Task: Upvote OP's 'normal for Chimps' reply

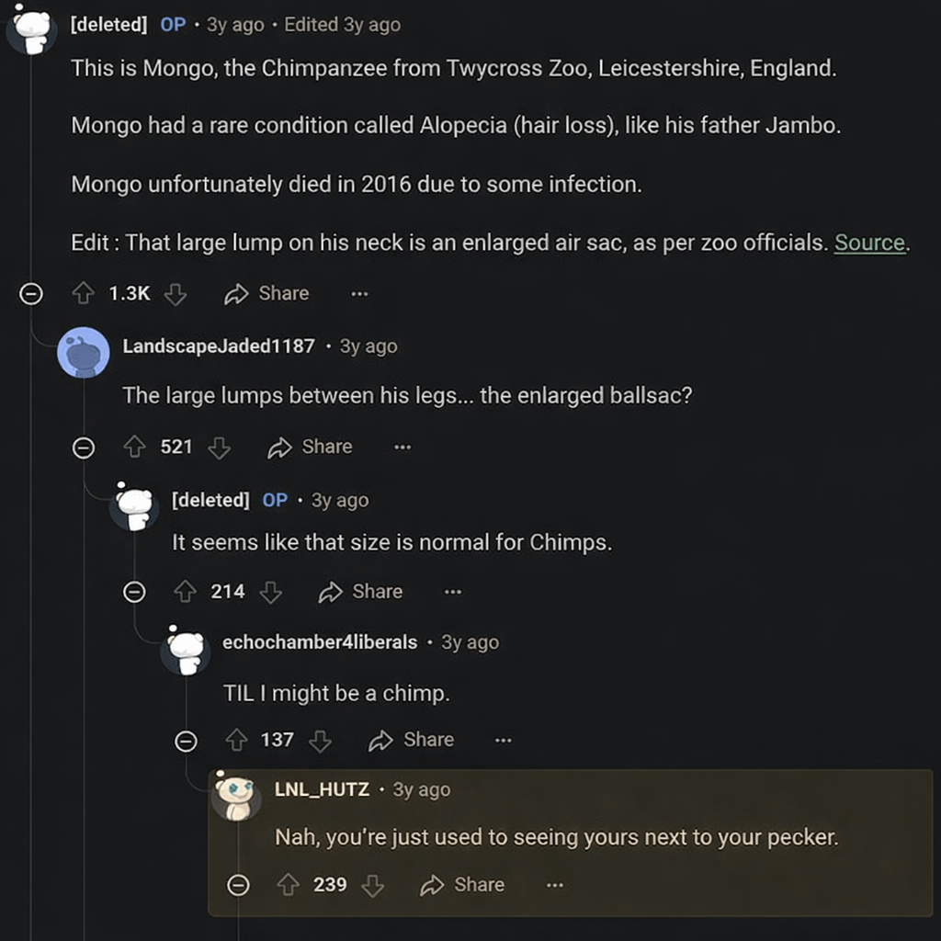Action: (x=186, y=592)
